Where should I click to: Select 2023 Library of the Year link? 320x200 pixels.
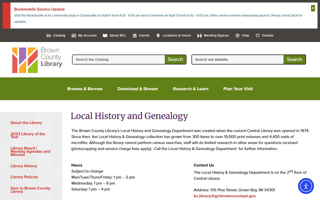(x=28, y=135)
